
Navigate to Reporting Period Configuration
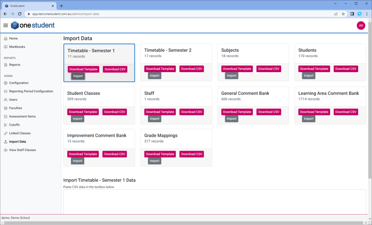tap(31, 91)
